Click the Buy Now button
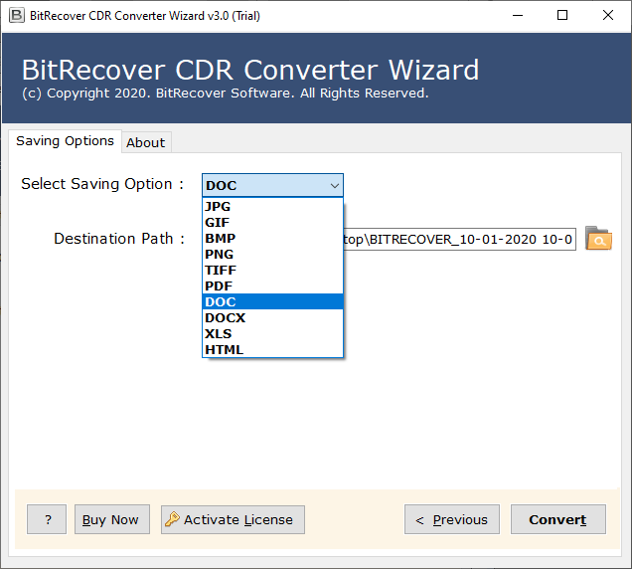632x569 pixels. click(x=110, y=519)
